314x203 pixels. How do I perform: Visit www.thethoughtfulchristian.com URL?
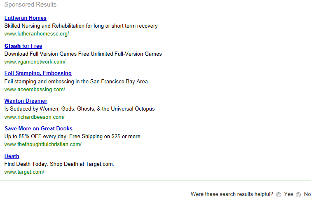point(43,144)
